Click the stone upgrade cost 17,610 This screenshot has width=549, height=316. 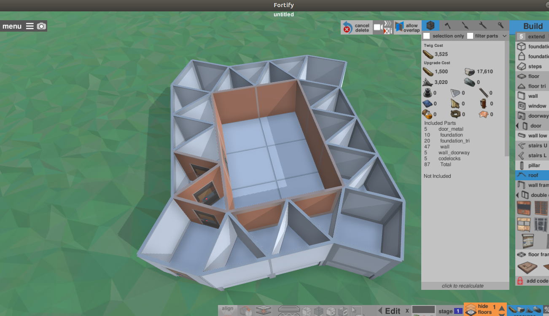[485, 72]
